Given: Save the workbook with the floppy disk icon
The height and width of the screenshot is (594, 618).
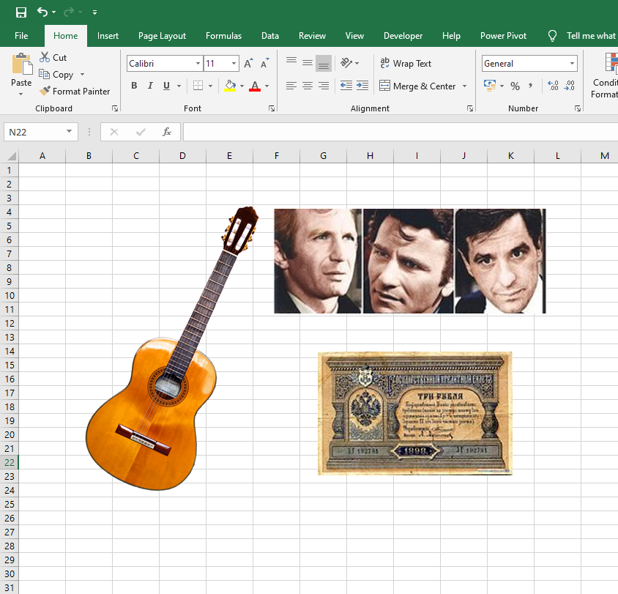Looking at the screenshot, I should (21, 12).
